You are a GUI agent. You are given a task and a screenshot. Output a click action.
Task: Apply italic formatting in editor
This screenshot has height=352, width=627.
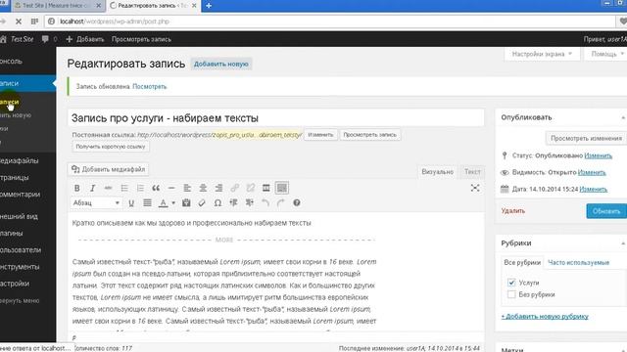(92, 188)
